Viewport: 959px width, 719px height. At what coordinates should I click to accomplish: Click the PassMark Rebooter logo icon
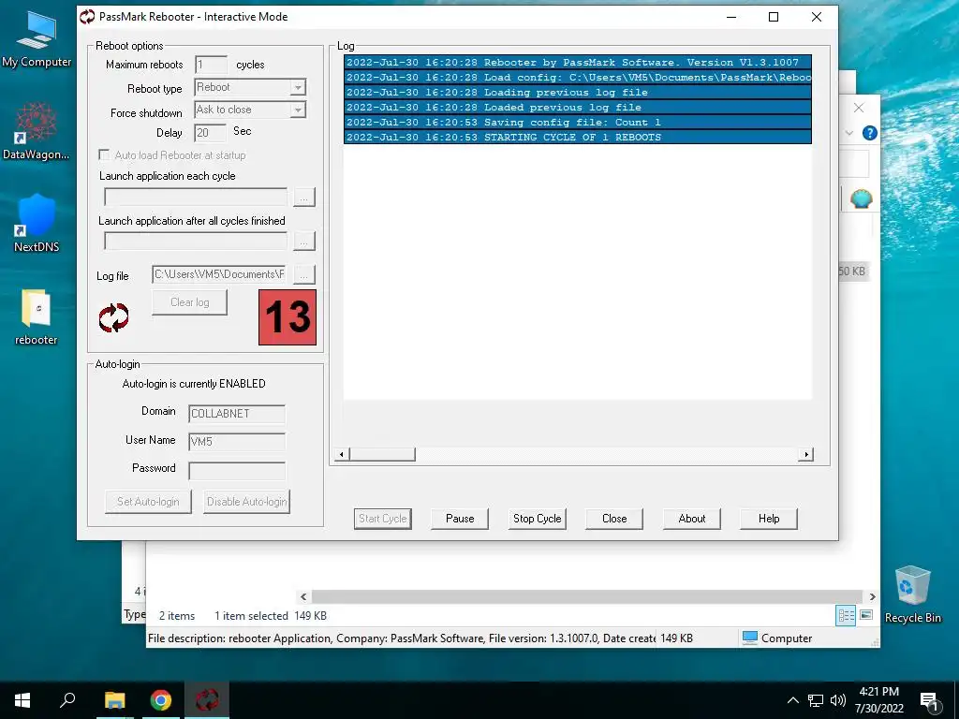click(x=113, y=318)
